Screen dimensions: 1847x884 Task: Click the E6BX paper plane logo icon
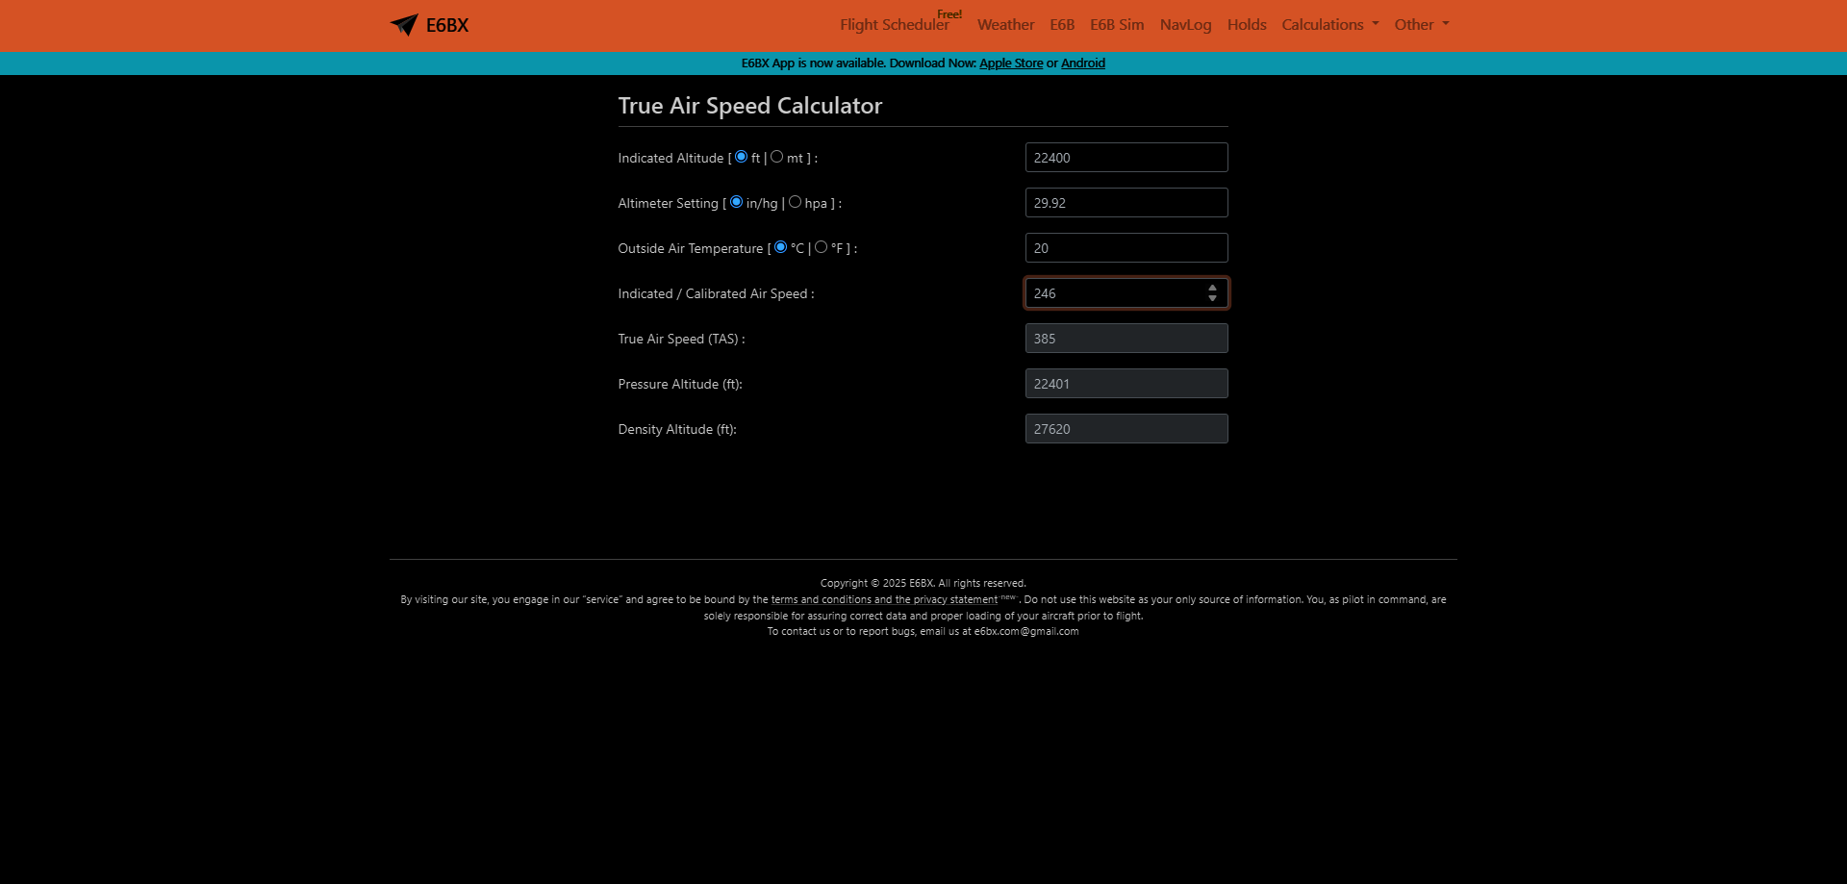404,25
